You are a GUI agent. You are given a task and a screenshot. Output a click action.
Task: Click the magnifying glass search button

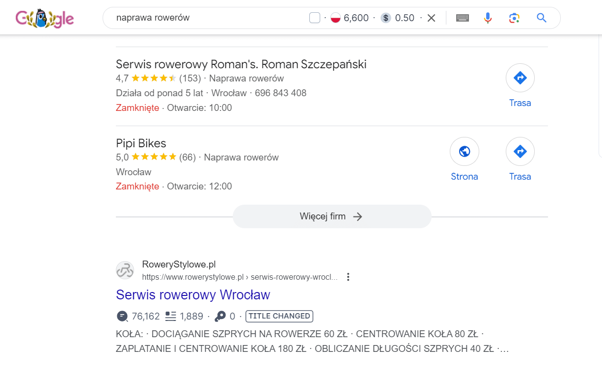(x=542, y=18)
